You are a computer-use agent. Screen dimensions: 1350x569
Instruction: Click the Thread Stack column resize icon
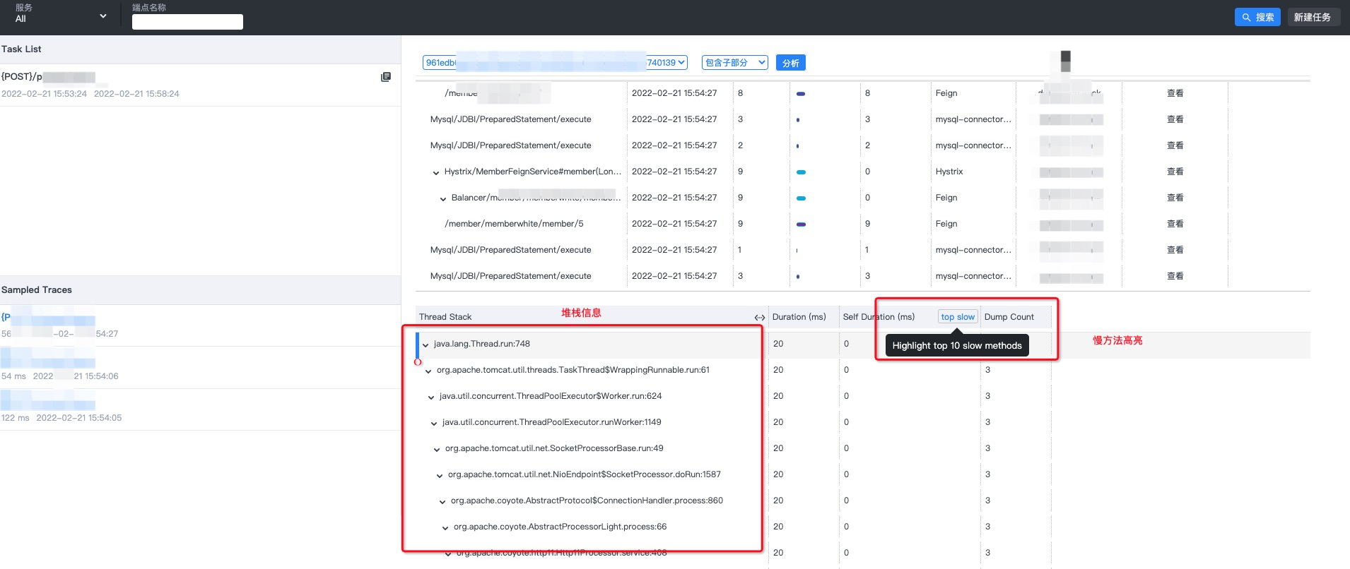tap(760, 318)
